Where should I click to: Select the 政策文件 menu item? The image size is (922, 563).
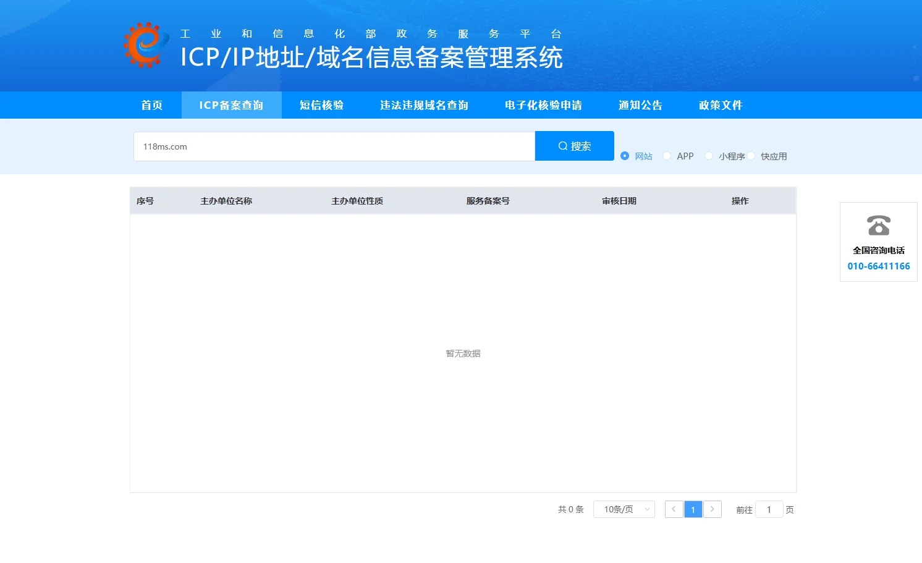(721, 105)
